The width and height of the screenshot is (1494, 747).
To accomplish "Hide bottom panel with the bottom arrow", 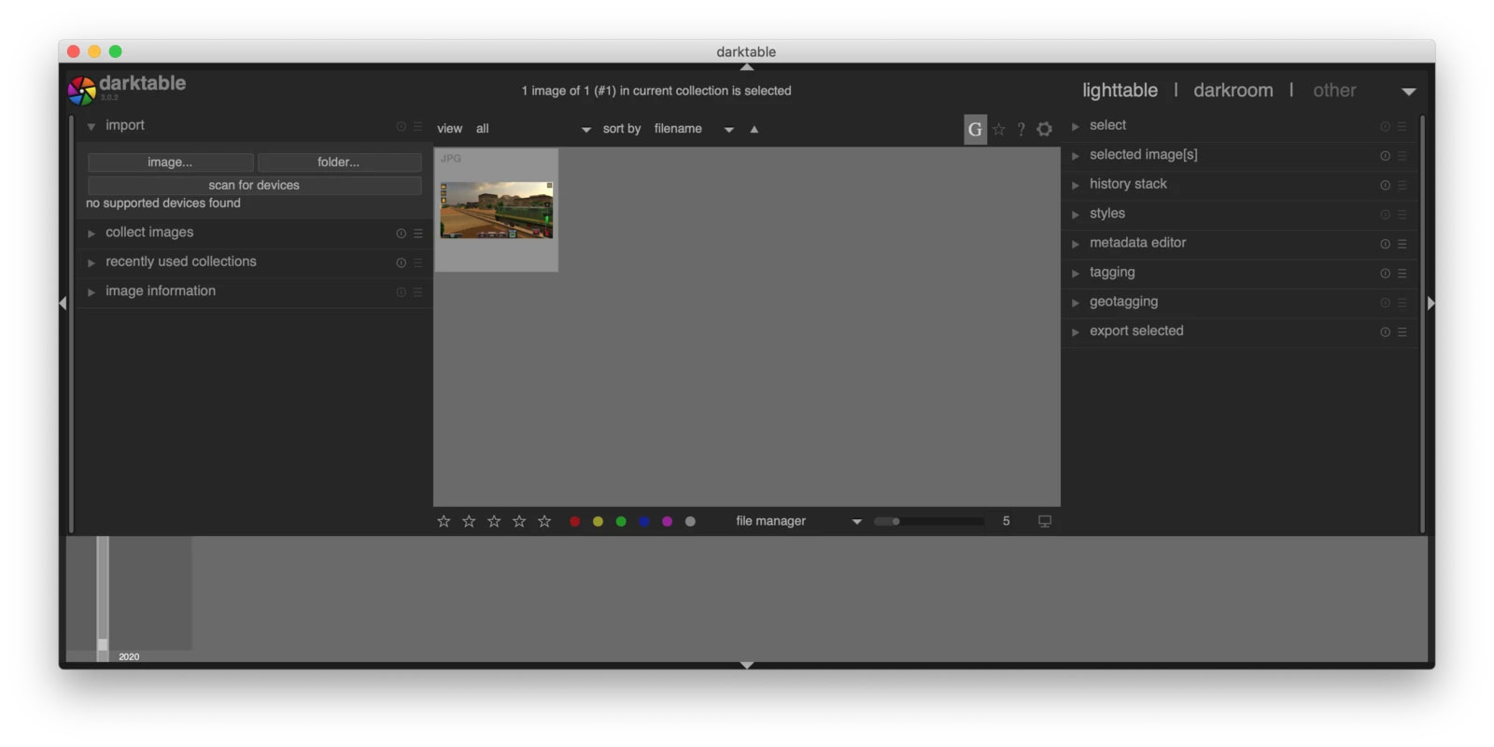I will tap(747, 665).
